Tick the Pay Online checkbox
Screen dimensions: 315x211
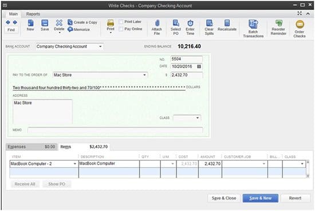coord(121,29)
